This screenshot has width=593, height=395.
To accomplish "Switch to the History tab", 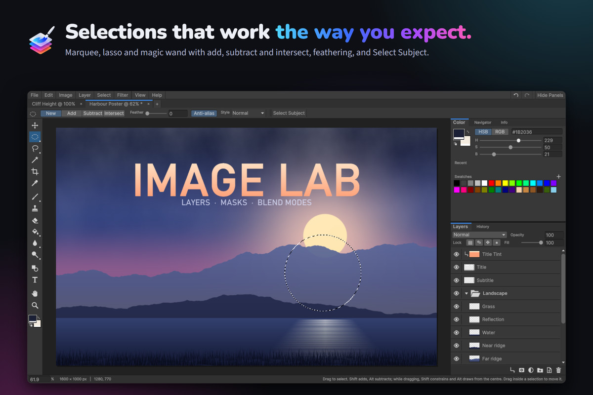I will click(x=483, y=227).
